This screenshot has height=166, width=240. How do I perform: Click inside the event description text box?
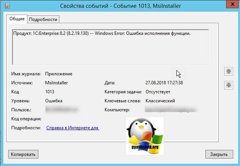pyautogui.click(x=110, y=47)
